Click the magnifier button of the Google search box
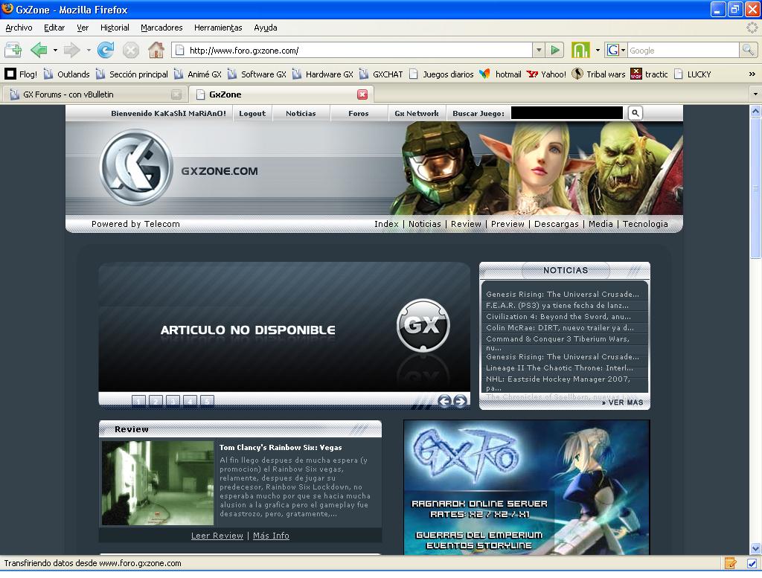Screen dimensions: 762x578 point(747,50)
